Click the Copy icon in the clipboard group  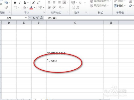point(6,2)
